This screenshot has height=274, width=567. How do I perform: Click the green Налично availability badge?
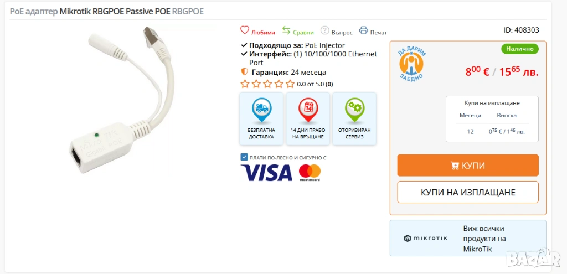[x=519, y=49]
